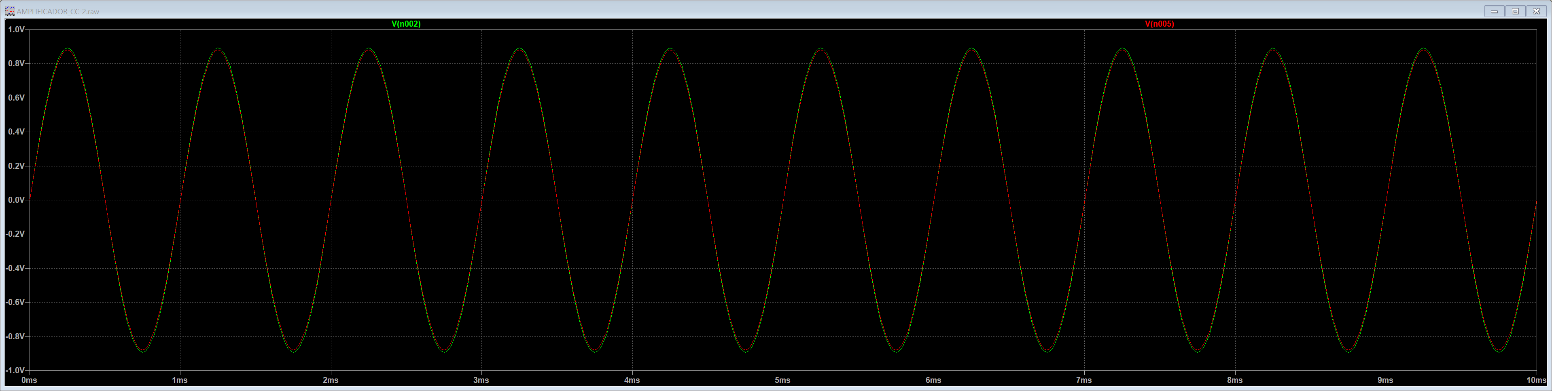Select the green V(n002) trace label
The width and height of the screenshot is (1552, 391).
click(x=406, y=24)
